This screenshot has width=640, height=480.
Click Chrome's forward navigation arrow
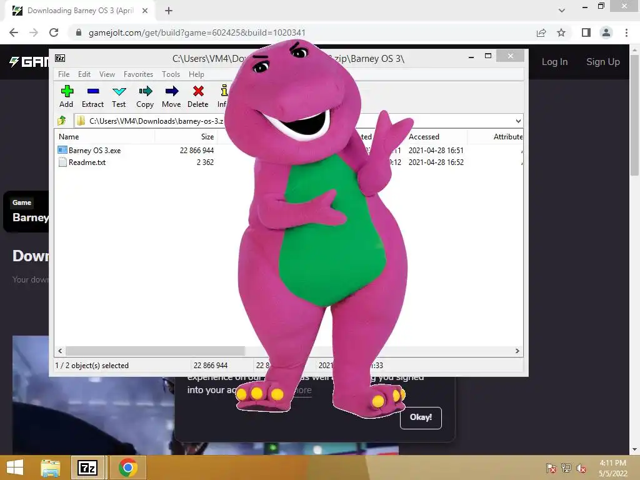pyautogui.click(x=34, y=32)
